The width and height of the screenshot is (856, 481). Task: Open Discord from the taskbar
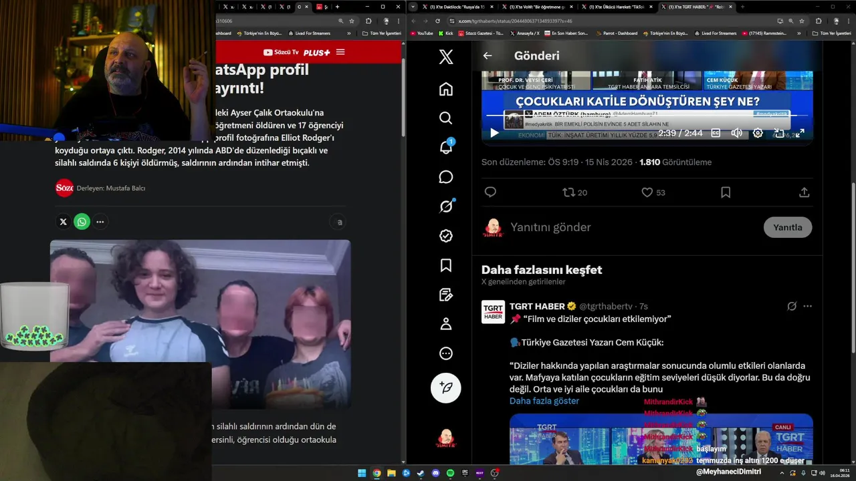pyautogui.click(x=435, y=473)
